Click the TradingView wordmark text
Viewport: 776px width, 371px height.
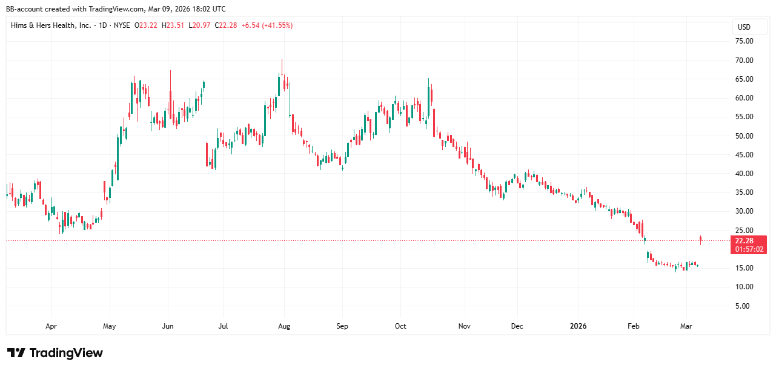pyautogui.click(x=66, y=353)
